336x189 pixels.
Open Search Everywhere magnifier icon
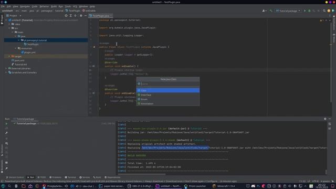pyautogui.click(x=324, y=10)
